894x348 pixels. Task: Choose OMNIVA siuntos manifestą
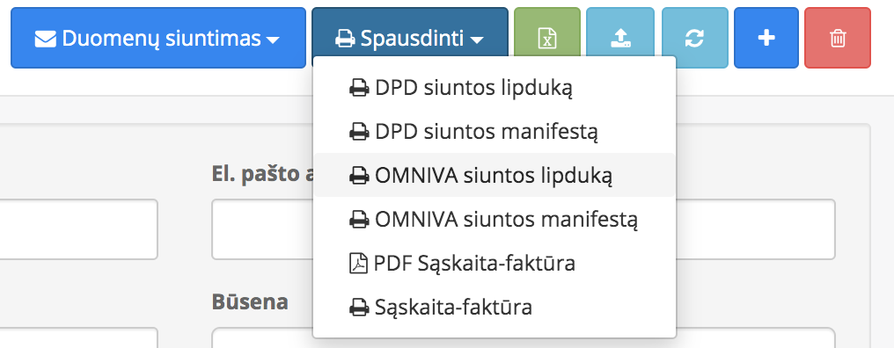coord(495,220)
